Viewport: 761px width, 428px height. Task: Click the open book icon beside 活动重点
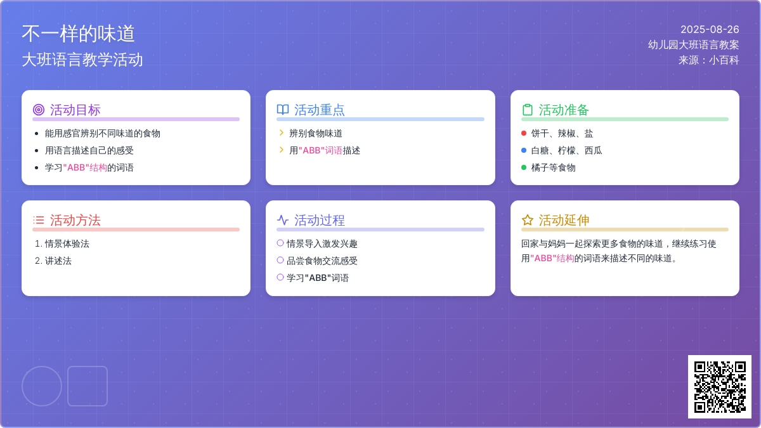click(283, 110)
